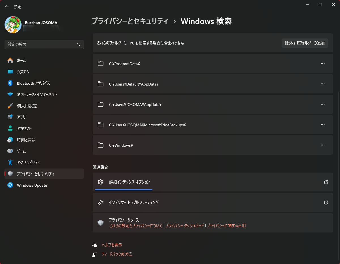The height and width of the screenshot is (264, 340).
Task: Click gear icon of 詳細インデックス オプション
Action: click(x=101, y=182)
